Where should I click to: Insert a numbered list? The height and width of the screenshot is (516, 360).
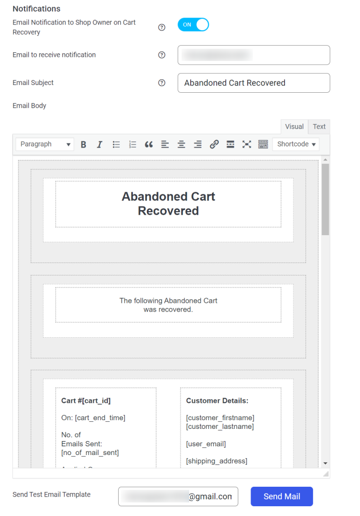132,145
